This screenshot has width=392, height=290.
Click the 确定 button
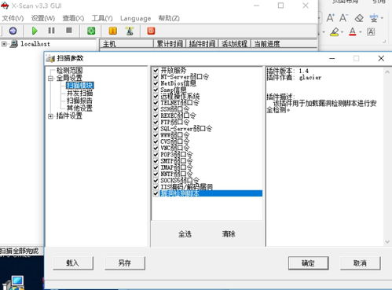[x=308, y=262]
